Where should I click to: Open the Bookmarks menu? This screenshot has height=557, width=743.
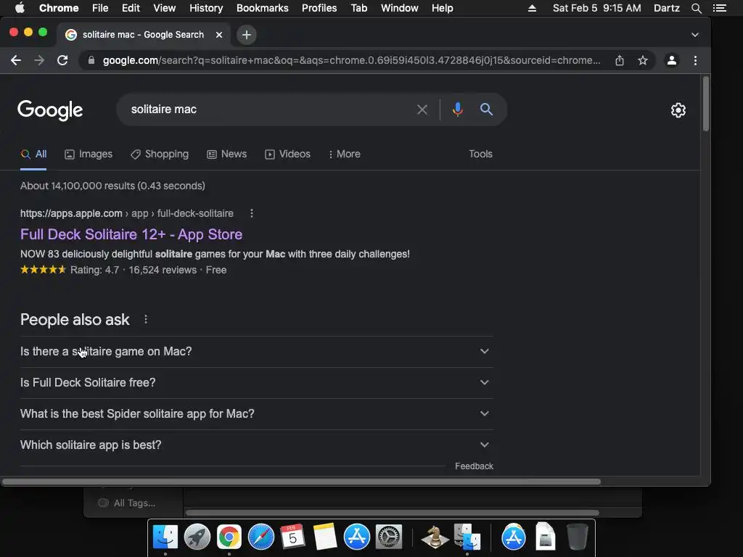point(263,8)
